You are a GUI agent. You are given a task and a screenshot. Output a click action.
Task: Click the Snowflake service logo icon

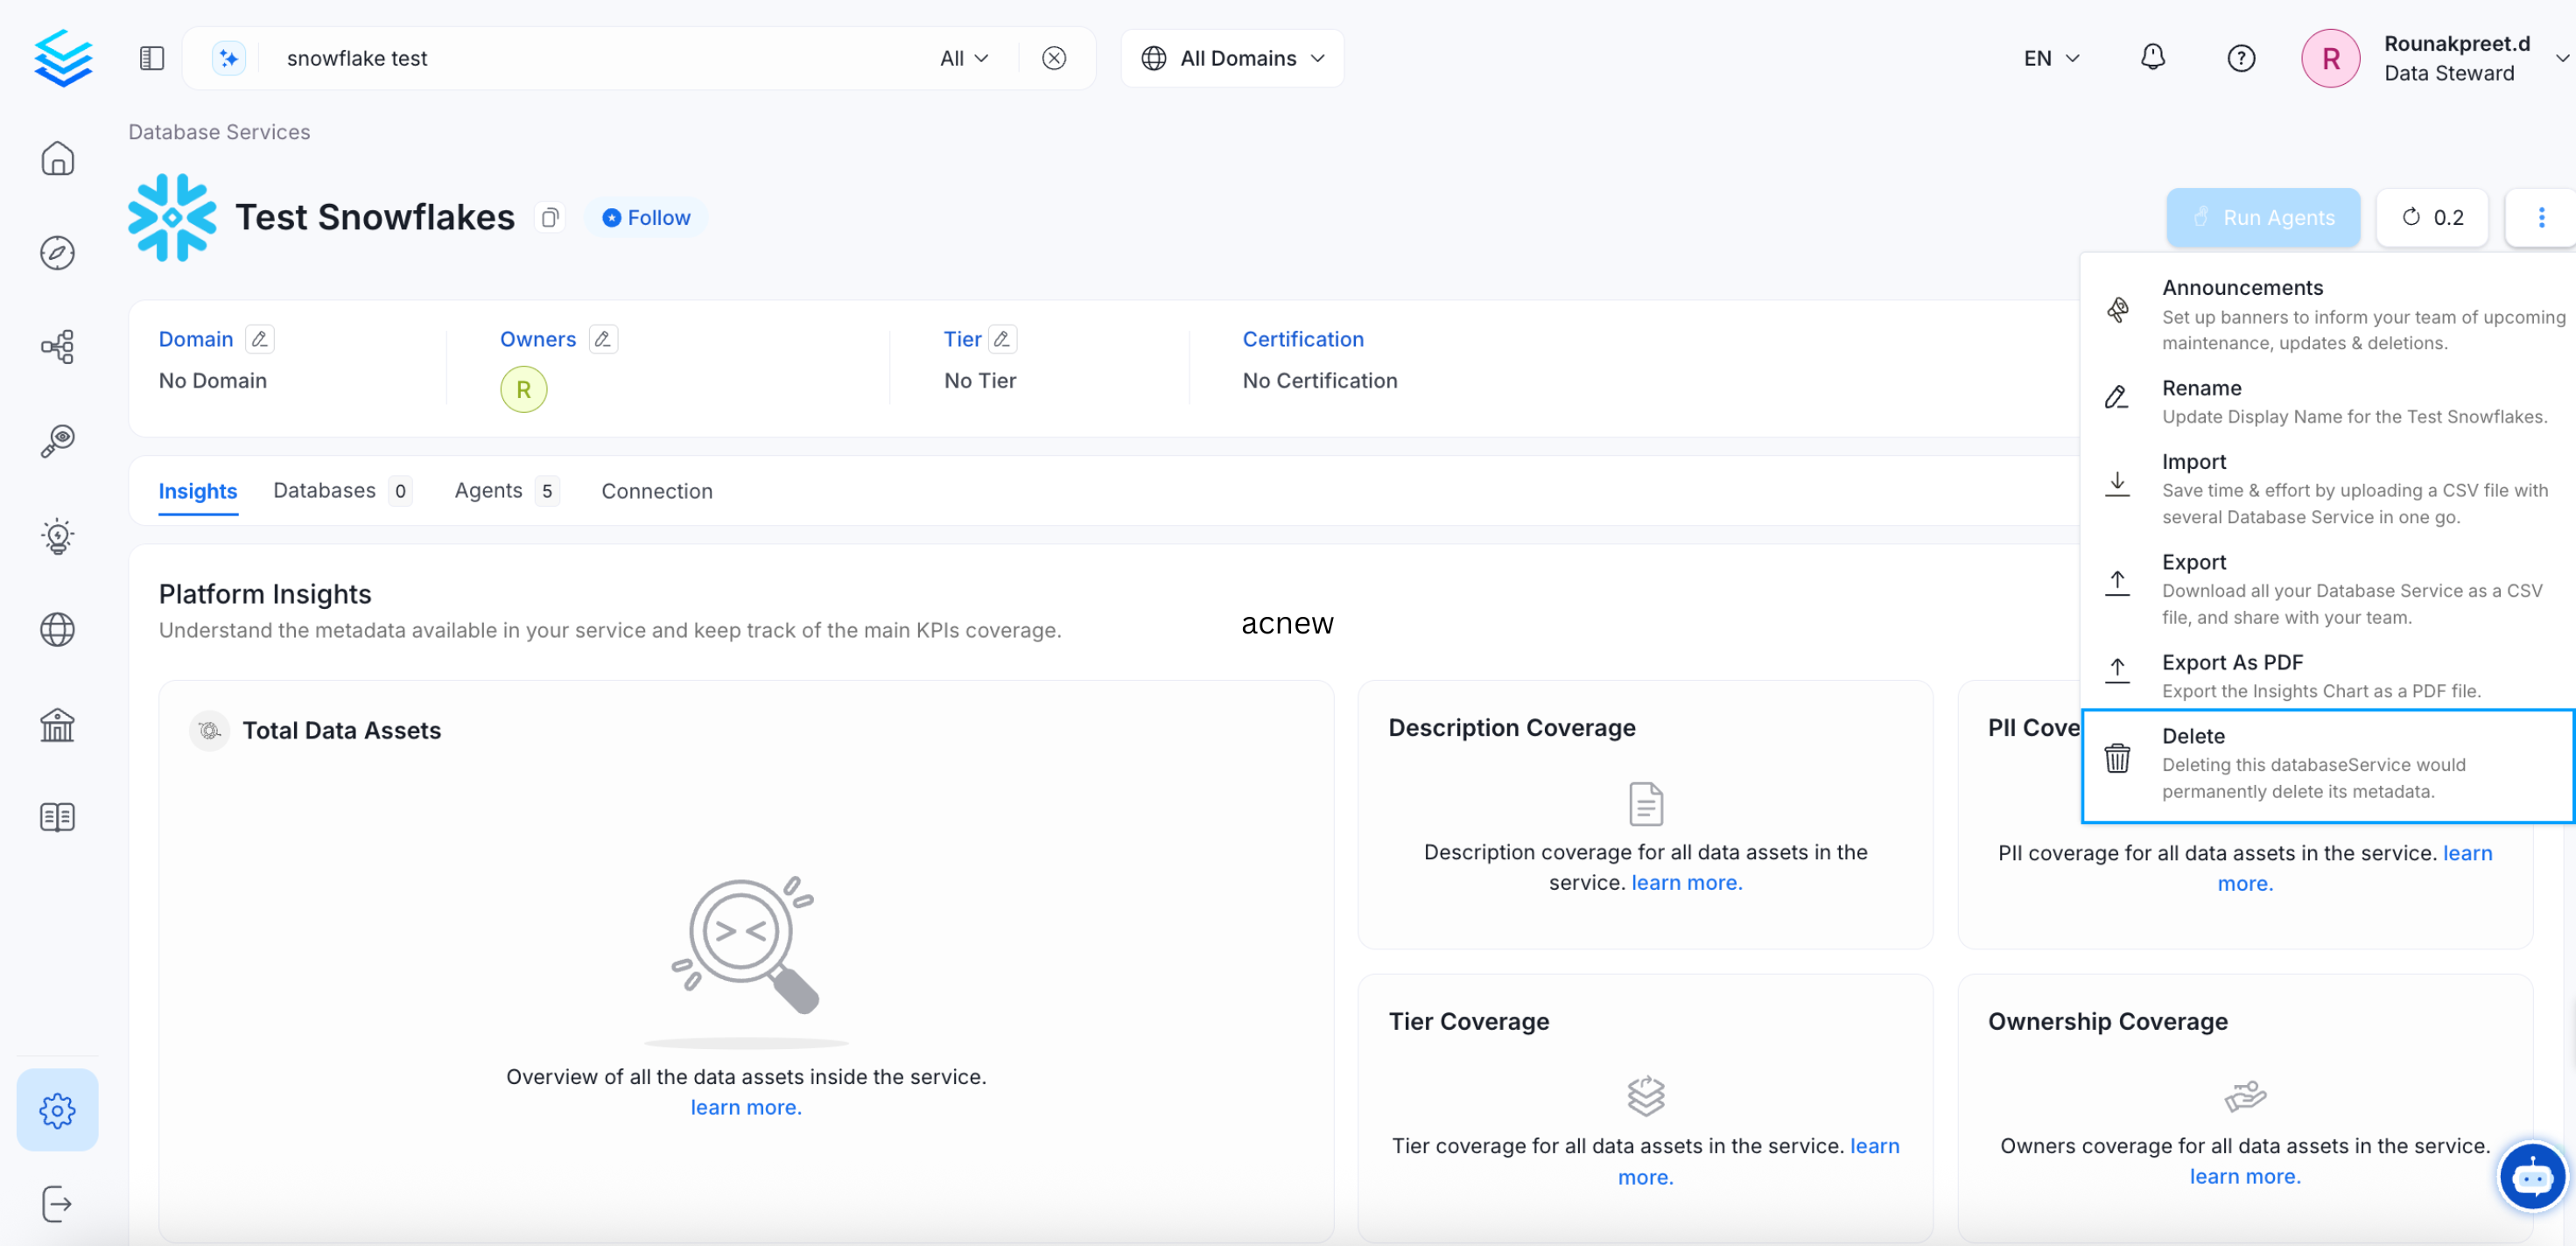172,217
